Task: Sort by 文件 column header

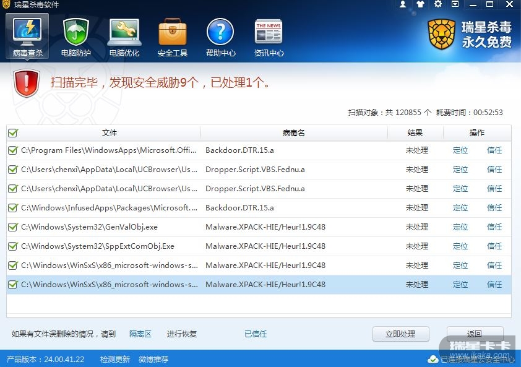Action: (110, 133)
